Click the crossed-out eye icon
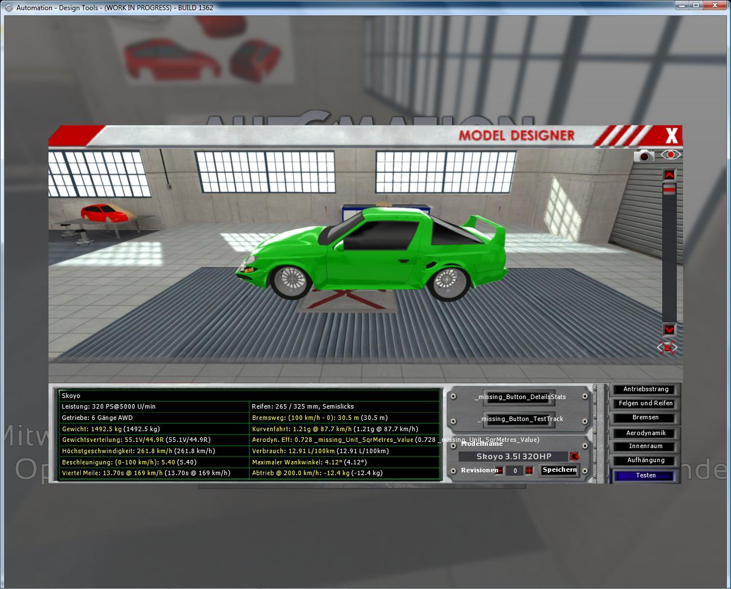This screenshot has width=731, height=589. (668, 347)
